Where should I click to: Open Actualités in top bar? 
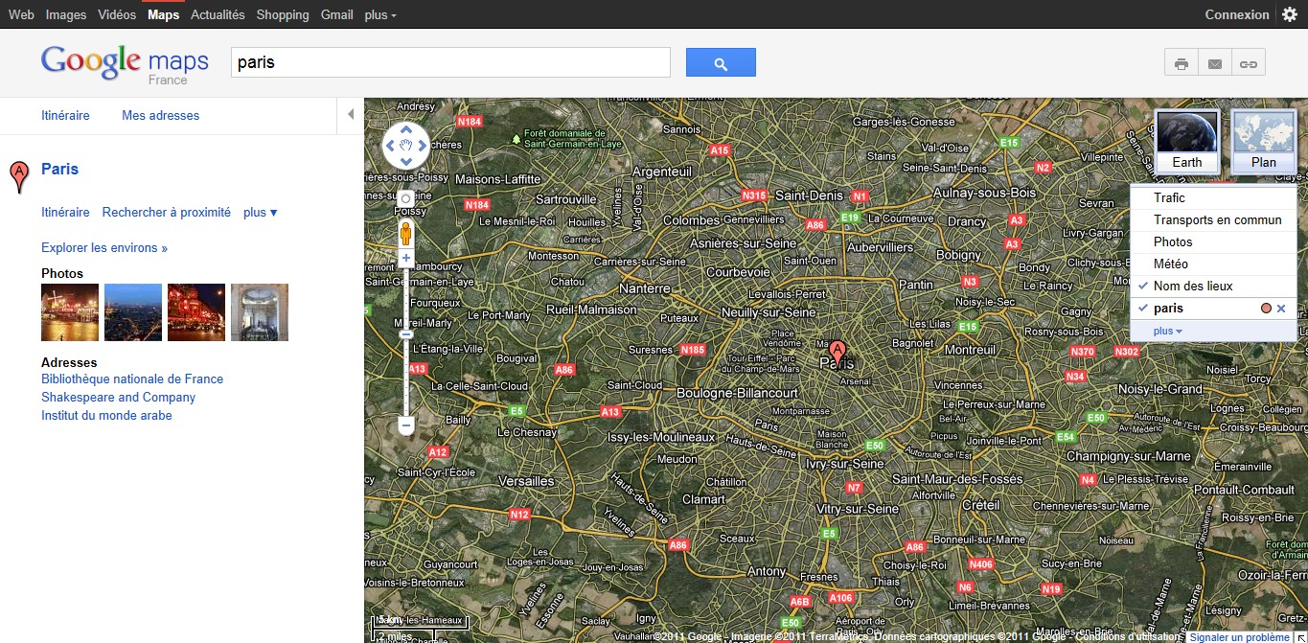tap(218, 14)
